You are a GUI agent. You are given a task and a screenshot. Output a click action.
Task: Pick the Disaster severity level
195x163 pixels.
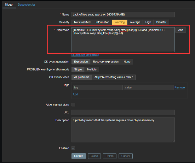161,22
